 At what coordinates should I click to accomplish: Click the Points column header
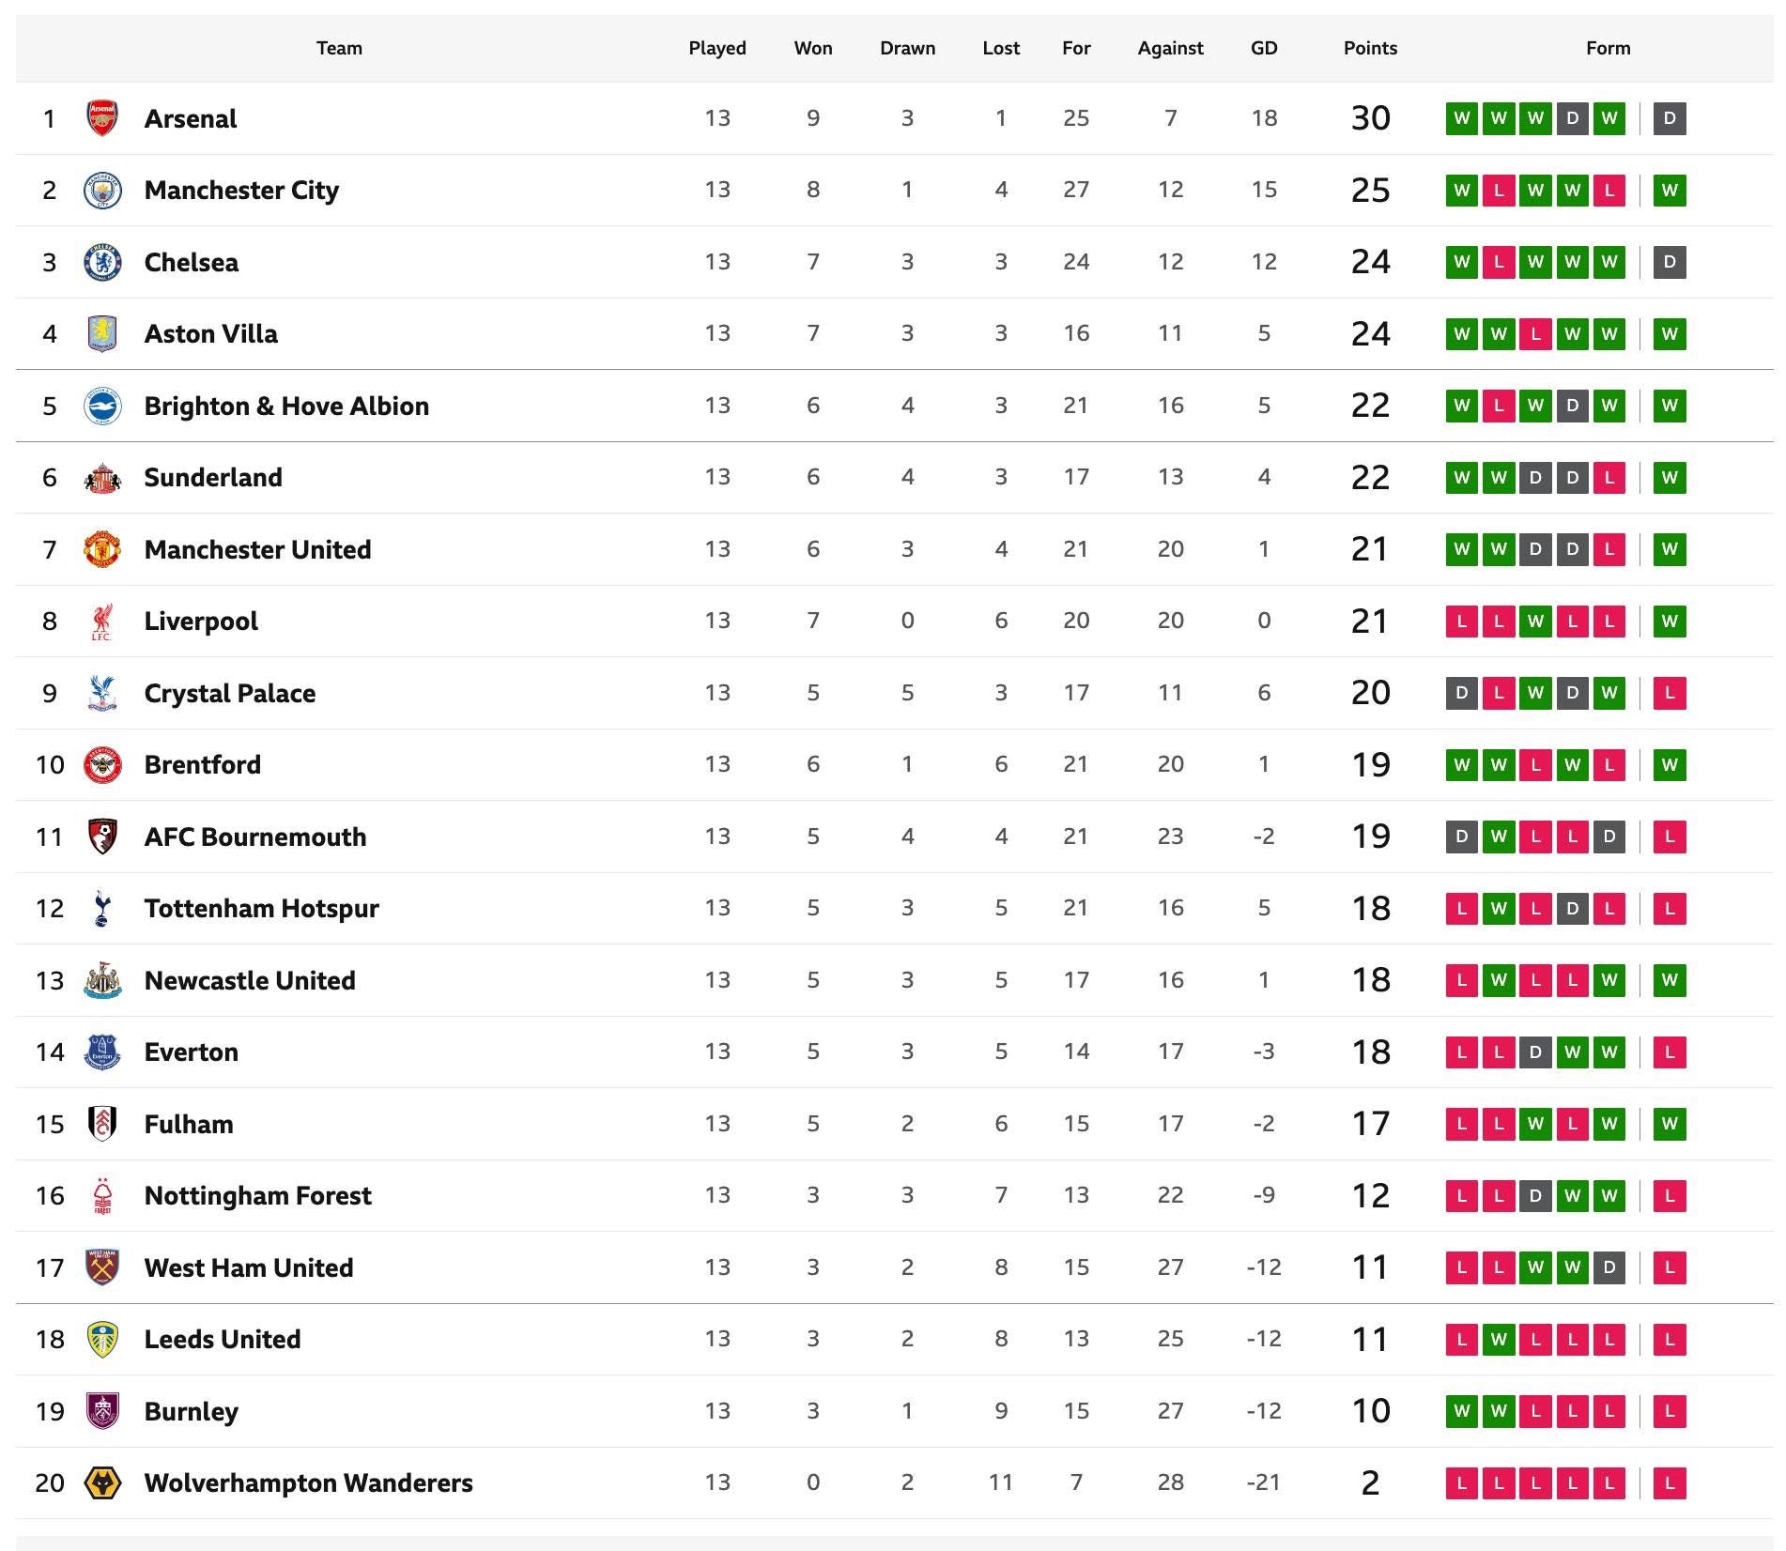(x=1370, y=49)
